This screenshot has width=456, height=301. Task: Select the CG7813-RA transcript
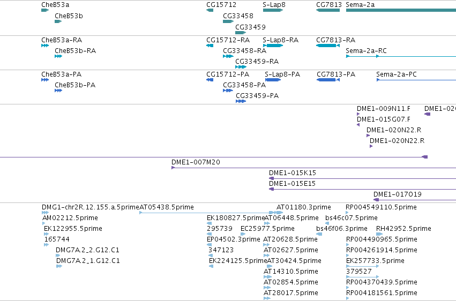coord(328,46)
